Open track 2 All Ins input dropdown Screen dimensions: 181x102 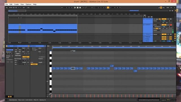click(x=157, y=25)
